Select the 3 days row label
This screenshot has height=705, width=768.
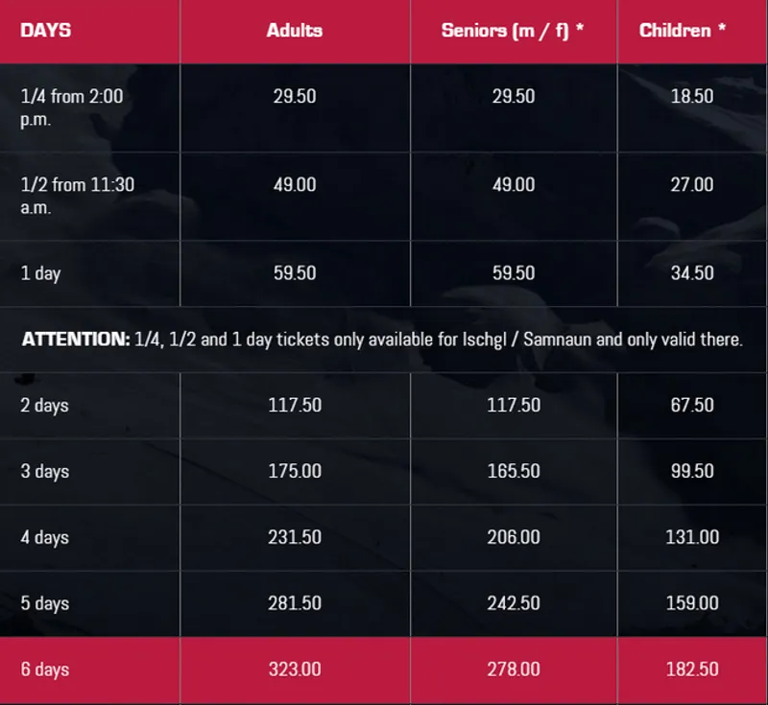(44, 471)
